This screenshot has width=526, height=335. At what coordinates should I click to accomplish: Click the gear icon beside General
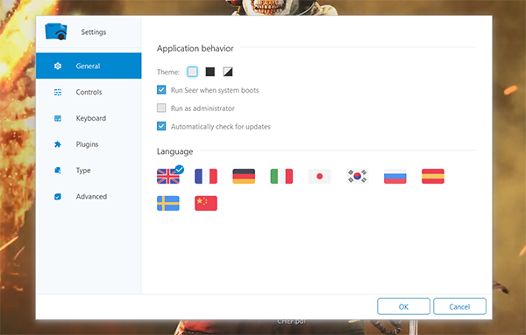tap(58, 66)
